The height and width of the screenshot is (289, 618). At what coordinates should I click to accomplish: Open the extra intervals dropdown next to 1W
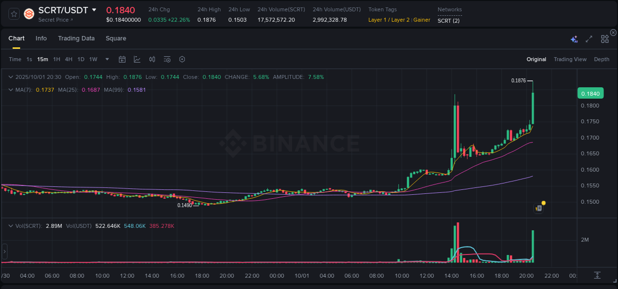pos(106,59)
